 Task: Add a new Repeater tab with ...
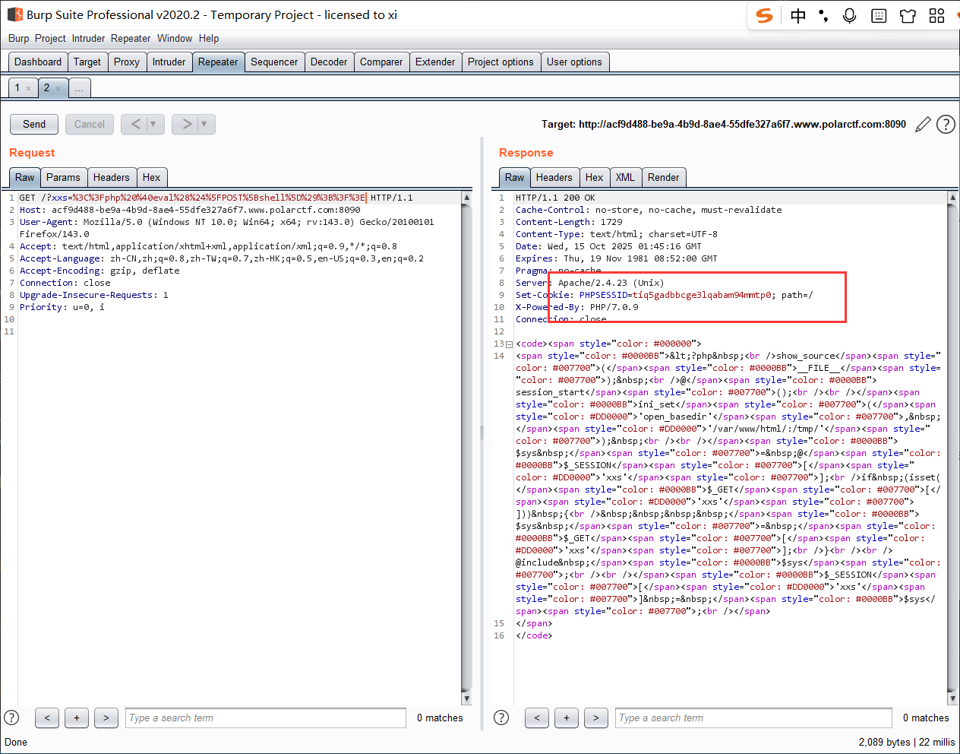point(79,88)
